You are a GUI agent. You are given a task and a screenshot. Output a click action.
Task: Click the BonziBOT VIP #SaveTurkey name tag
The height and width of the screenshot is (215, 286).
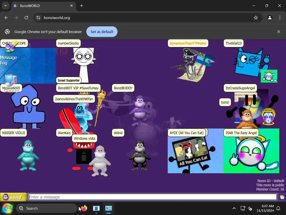click(x=78, y=88)
